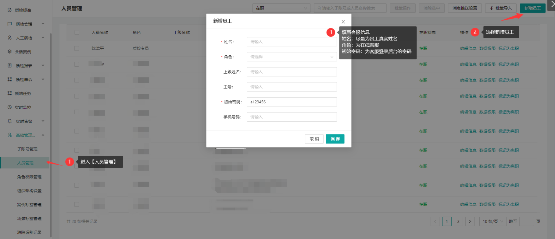Click the 在职状态 column header
This screenshot has width=555, height=239.
coord(427,33)
